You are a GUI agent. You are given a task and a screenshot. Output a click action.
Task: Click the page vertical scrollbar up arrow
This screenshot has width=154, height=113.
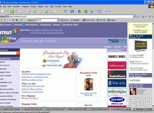(153, 24)
